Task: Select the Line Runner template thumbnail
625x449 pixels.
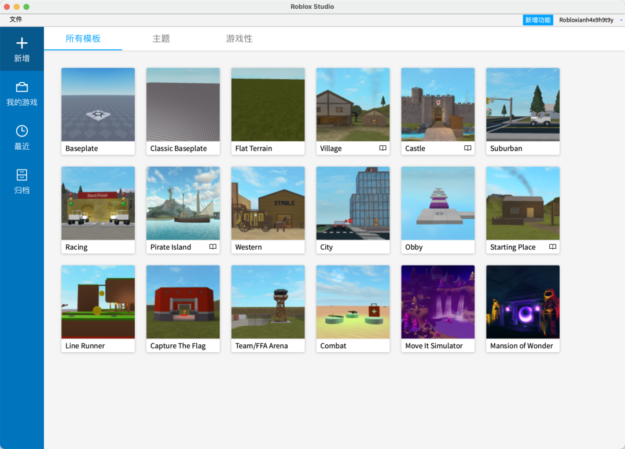Action: click(x=98, y=302)
